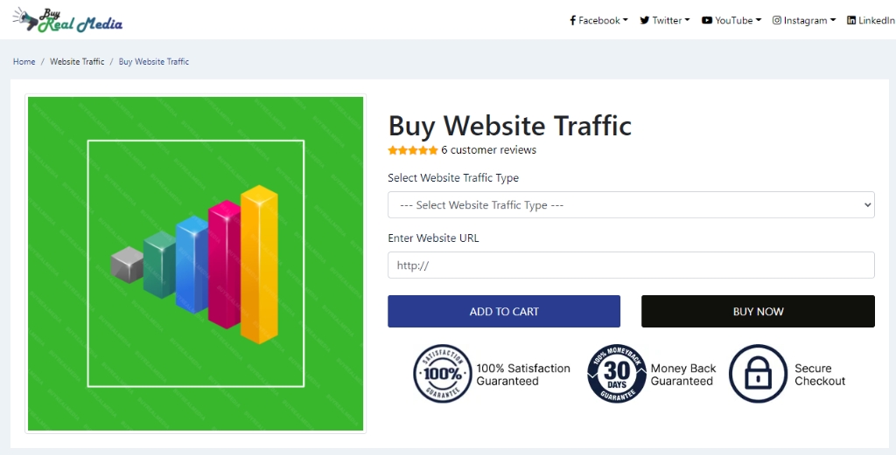Focus the Enter Website URL field

[x=631, y=265]
